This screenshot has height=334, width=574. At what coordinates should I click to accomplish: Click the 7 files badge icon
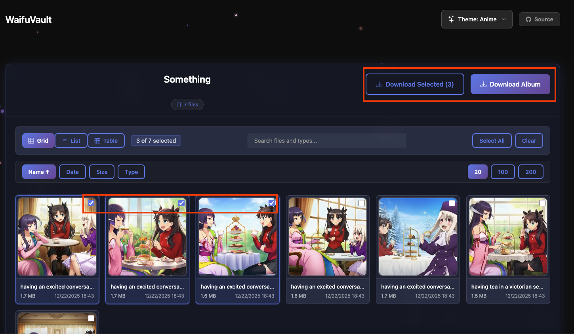click(179, 105)
